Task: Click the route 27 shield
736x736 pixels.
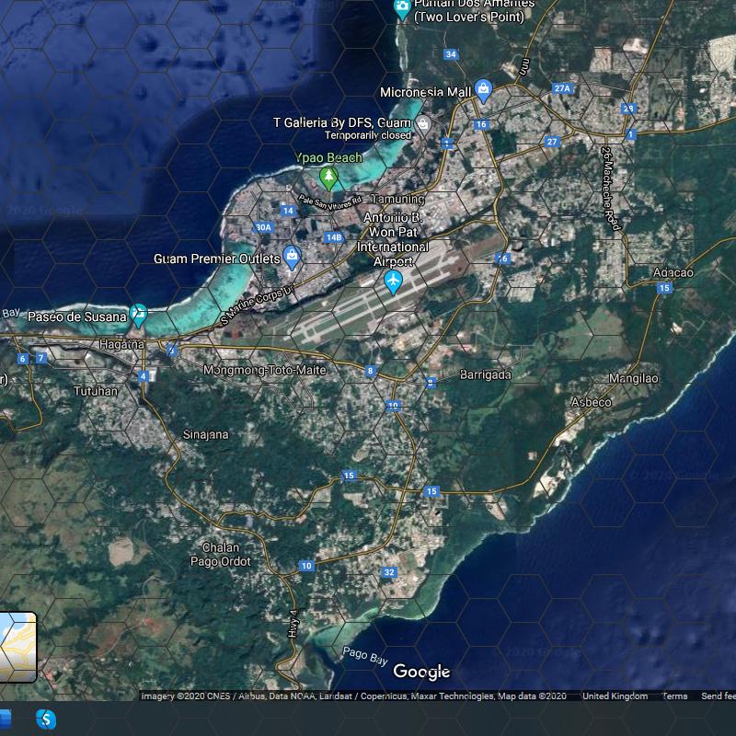Action: (552, 142)
